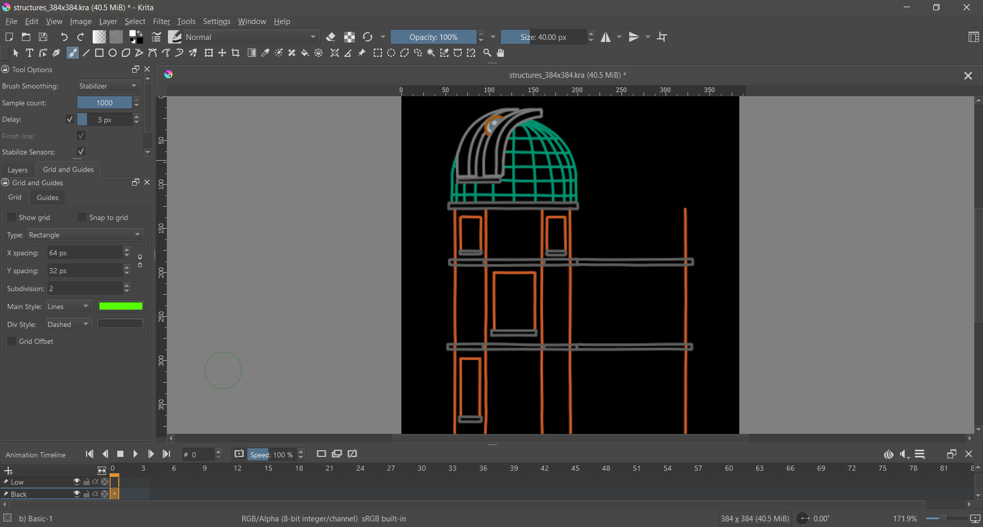Select the Elliptical Selection tool
Image resolution: width=983 pixels, height=527 pixels.
pos(391,53)
